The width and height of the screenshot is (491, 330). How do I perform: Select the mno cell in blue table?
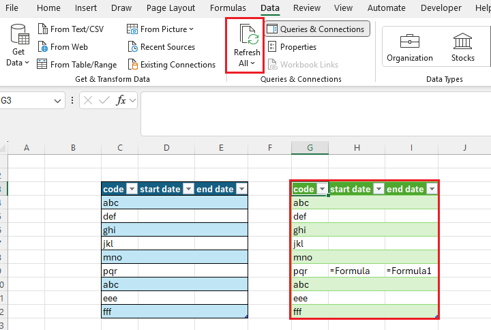click(120, 257)
